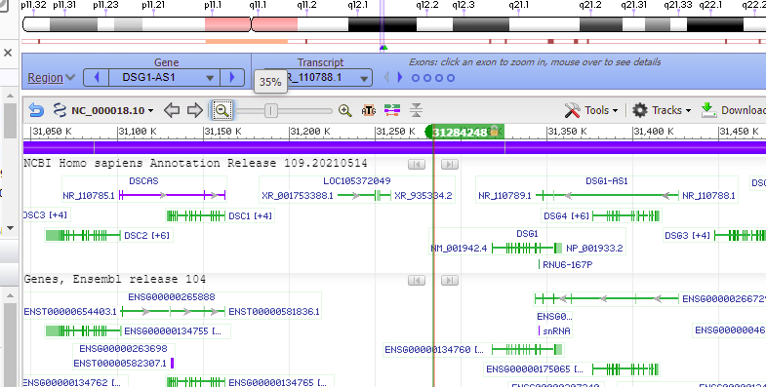Open the Tools menu
Screen dimensions: 766x387
[591, 110]
